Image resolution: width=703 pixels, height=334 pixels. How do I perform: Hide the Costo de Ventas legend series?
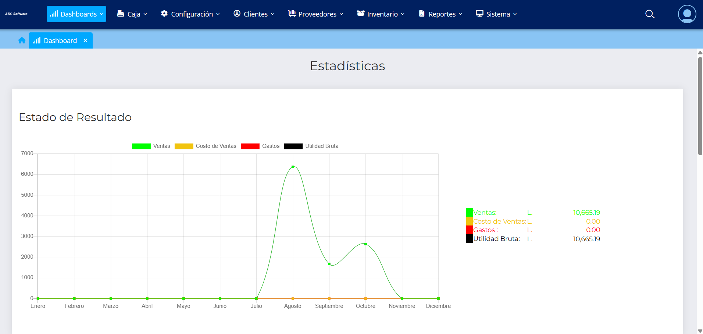pyautogui.click(x=184, y=146)
